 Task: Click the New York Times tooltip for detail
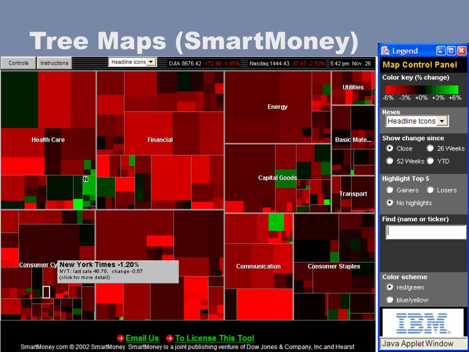(x=118, y=272)
